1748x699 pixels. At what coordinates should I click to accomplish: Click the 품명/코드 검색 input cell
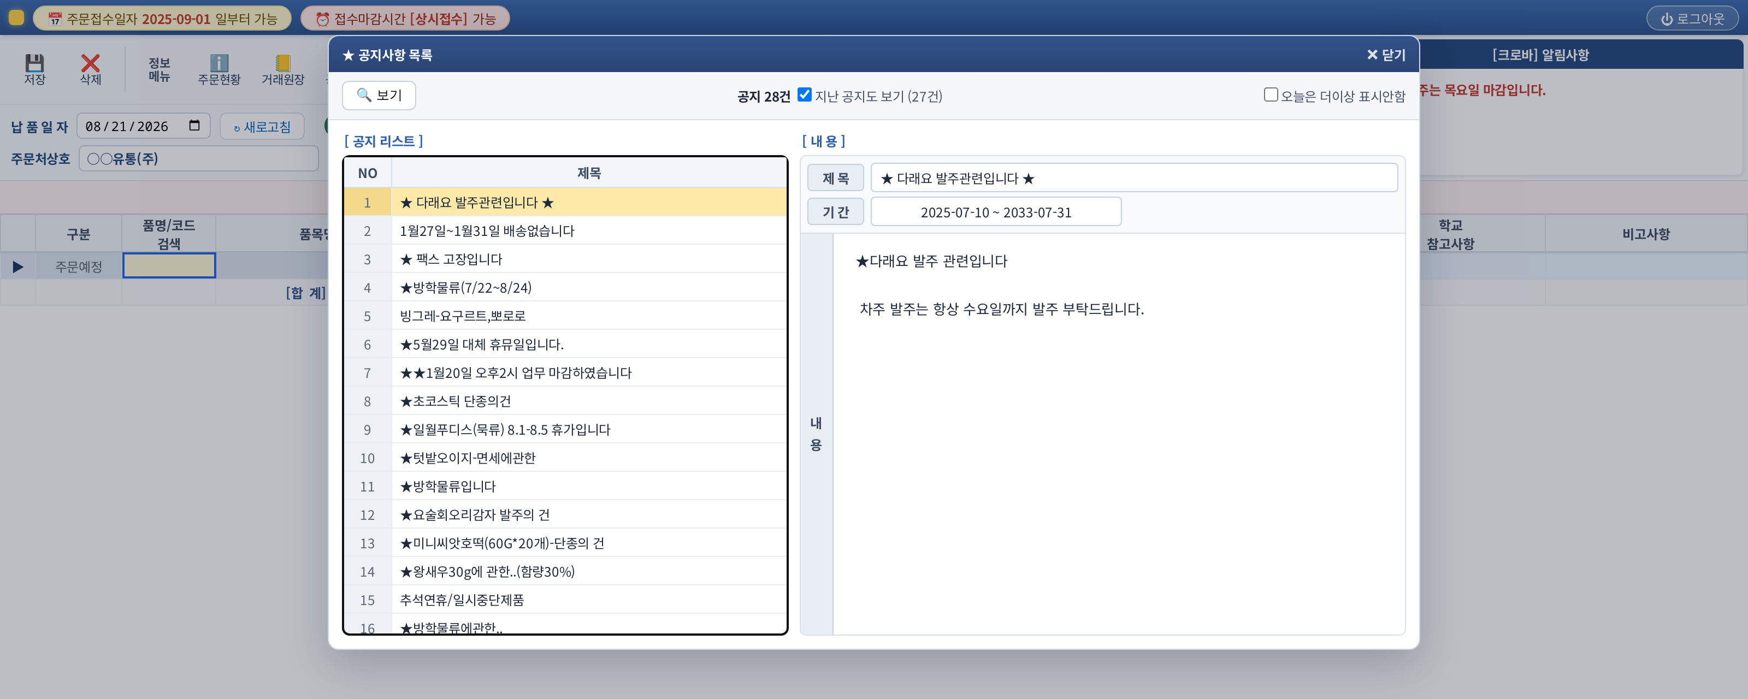(169, 265)
